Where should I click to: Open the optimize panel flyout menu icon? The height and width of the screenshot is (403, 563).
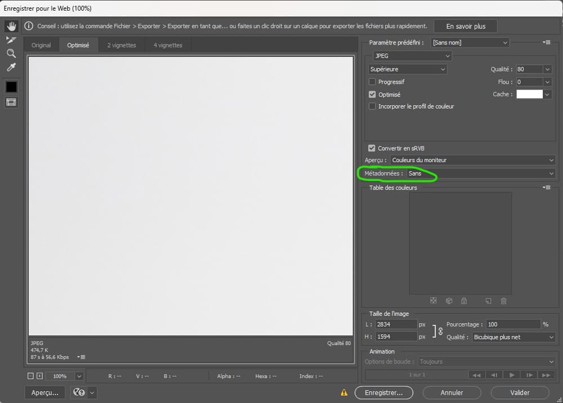(546, 42)
